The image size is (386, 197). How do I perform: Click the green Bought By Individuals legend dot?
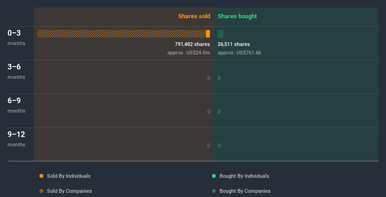tap(214, 176)
